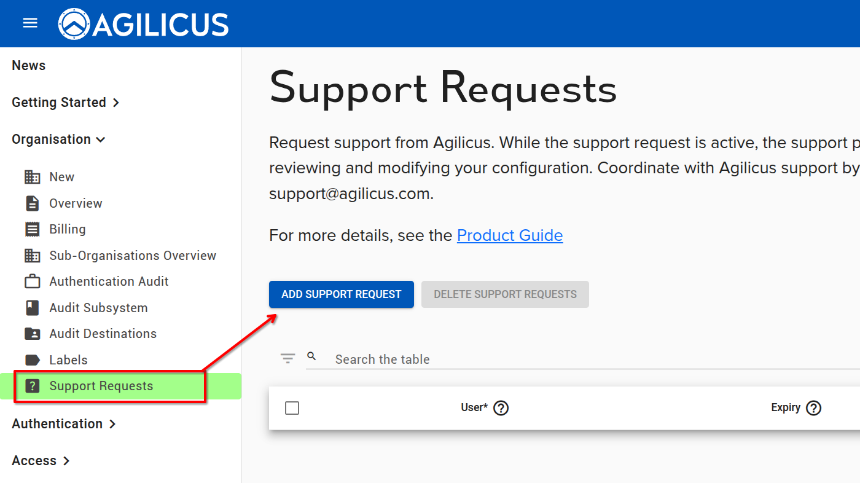
Task: Open the Product Guide link
Action: click(x=510, y=235)
